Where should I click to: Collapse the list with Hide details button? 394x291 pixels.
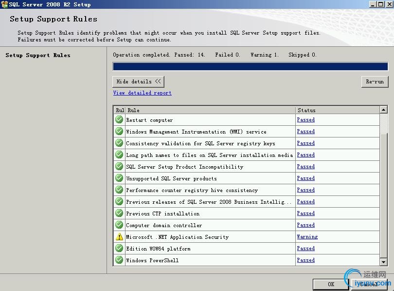(139, 81)
